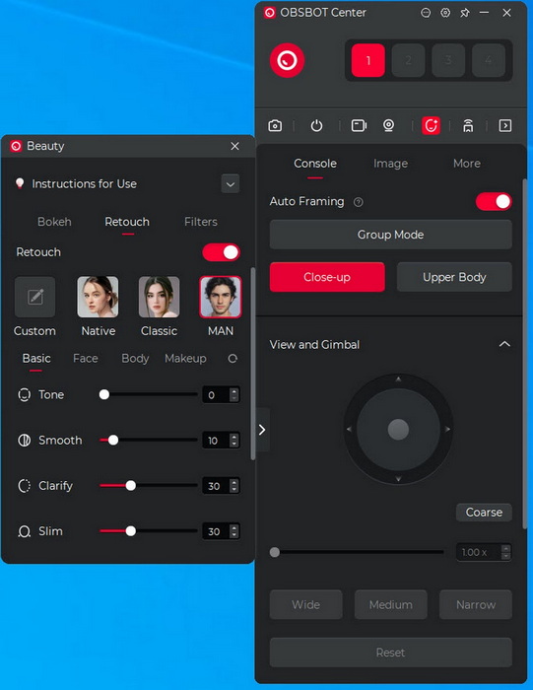The width and height of the screenshot is (533, 690).
Task: Click the webcam virtual camera icon
Action: point(388,126)
